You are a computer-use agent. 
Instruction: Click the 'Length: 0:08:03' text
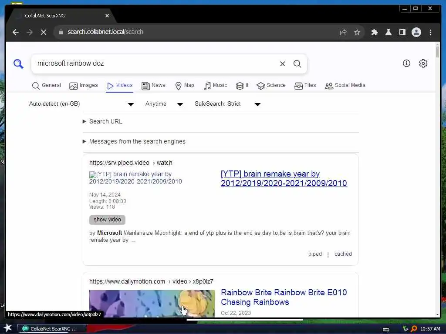click(x=108, y=201)
